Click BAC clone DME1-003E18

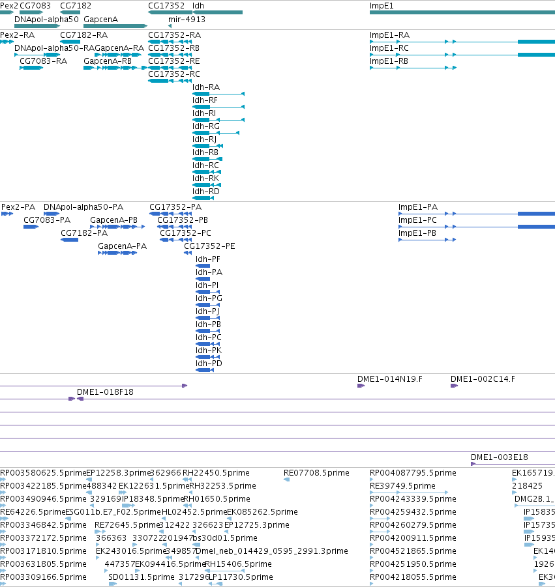pyautogui.click(x=499, y=457)
